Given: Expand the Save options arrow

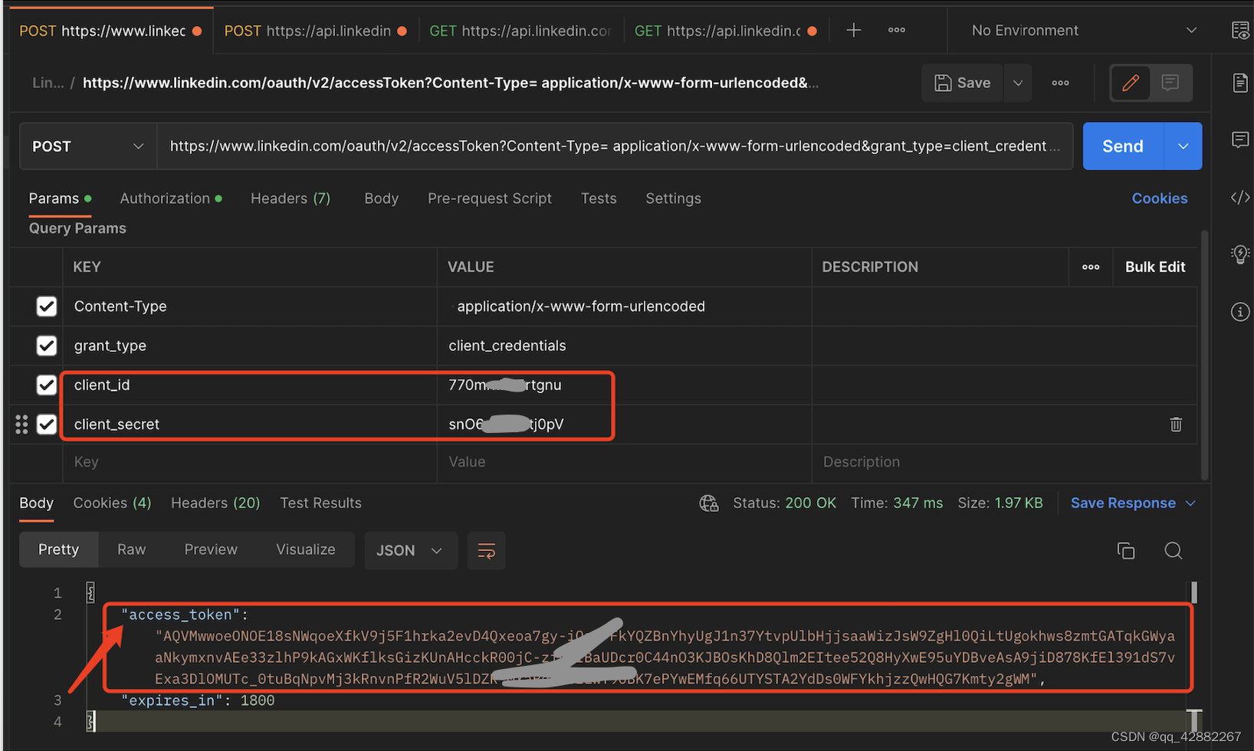Looking at the screenshot, I should click(x=1017, y=83).
